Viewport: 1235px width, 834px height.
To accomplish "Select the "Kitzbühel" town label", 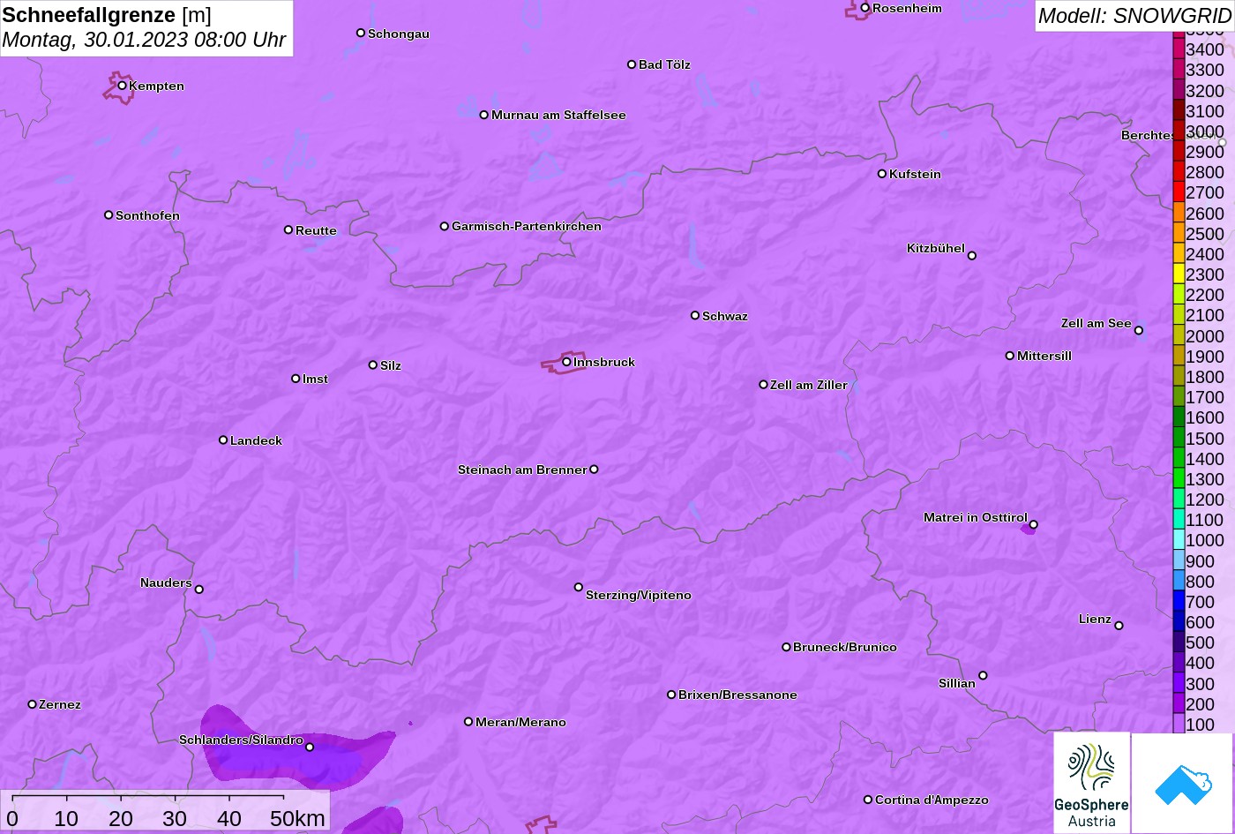I will tap(936, 248).
